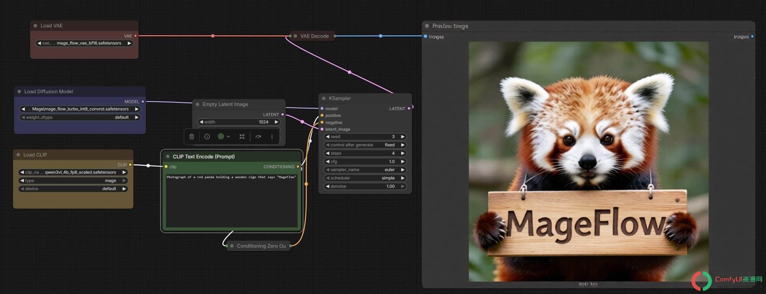Viewport: 766px width, 294px height.
Task: Click the KSampler node title
Action: pos(340,98)
